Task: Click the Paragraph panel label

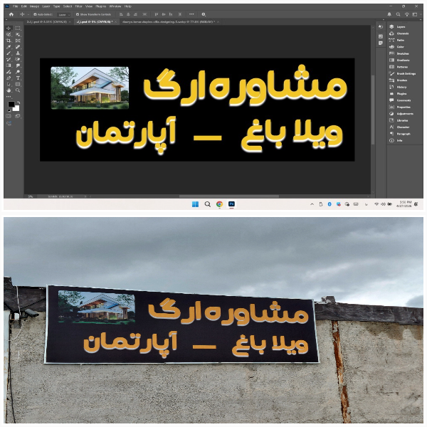Action: tap(404, 134)
